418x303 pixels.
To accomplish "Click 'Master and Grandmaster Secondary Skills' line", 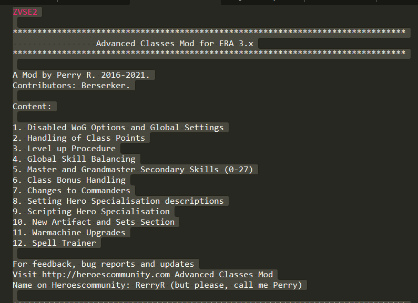I will (132, 170).
